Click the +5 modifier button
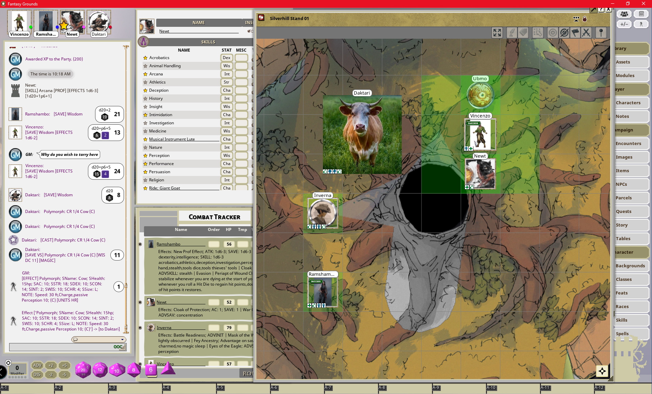 (x=64, y=365)
